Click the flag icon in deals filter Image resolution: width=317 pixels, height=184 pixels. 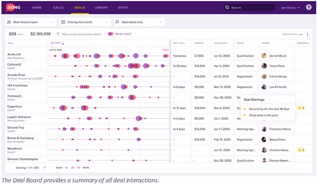(x=117, y=22)
